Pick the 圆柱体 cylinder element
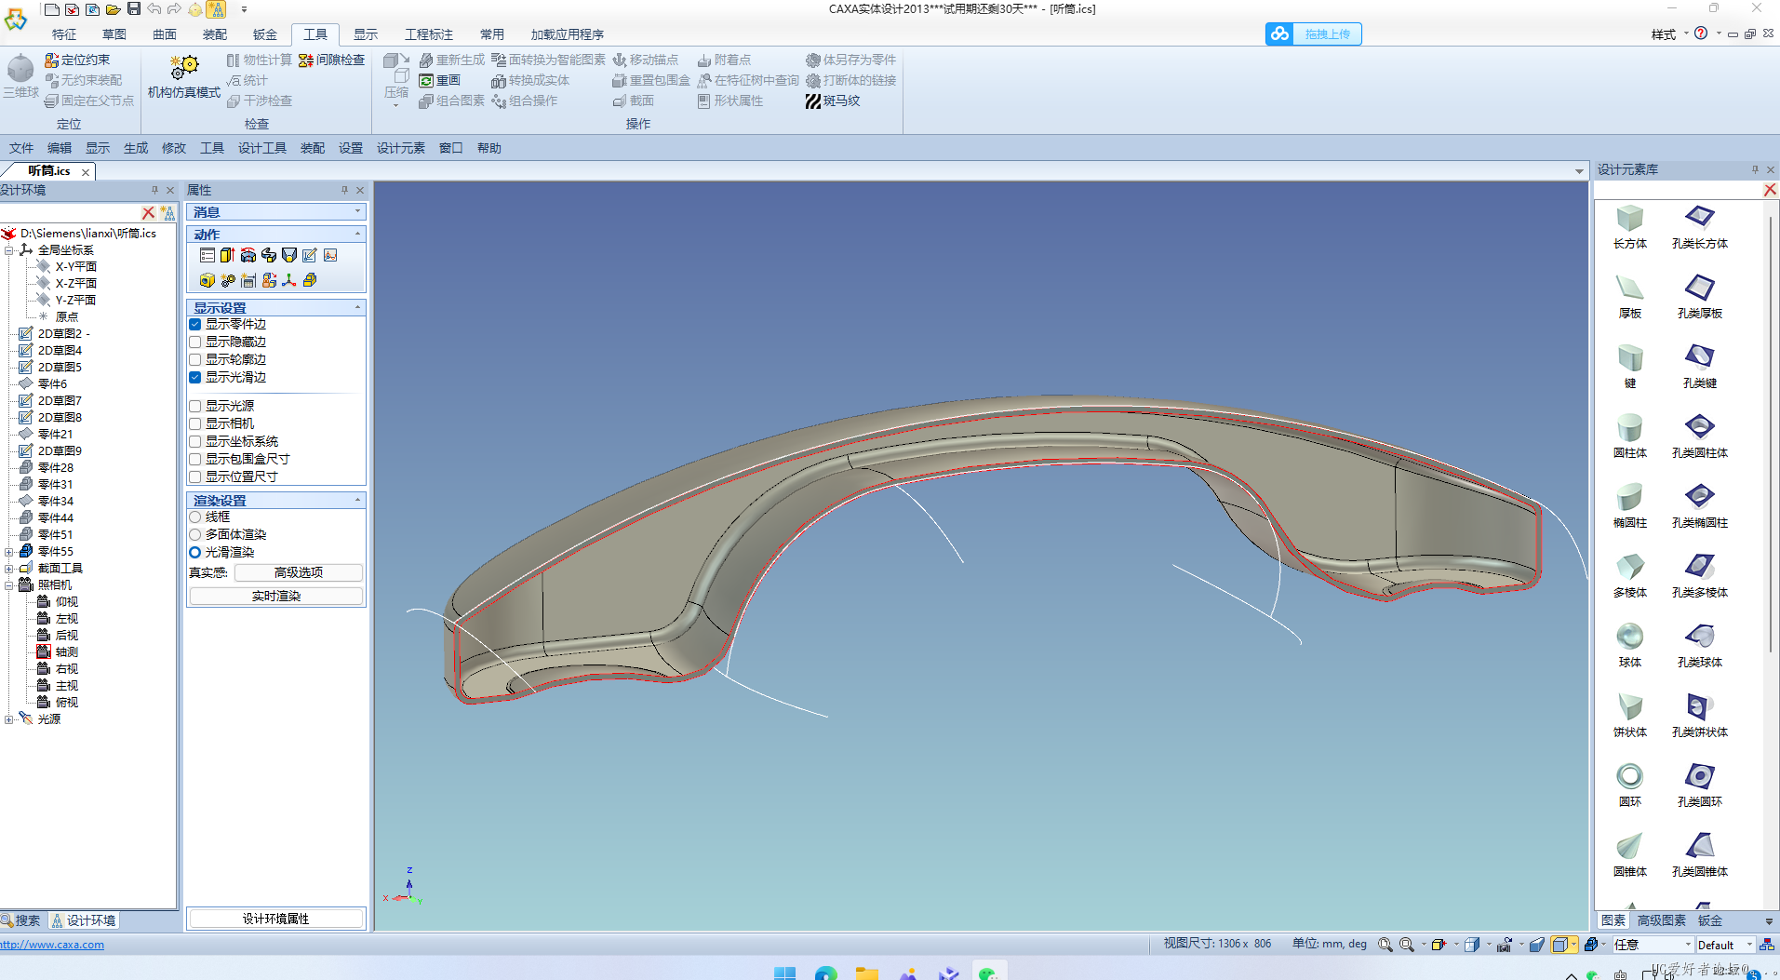Viewport: 1780px width, 980px height. pyautogui.click(x=1629, y=436)
